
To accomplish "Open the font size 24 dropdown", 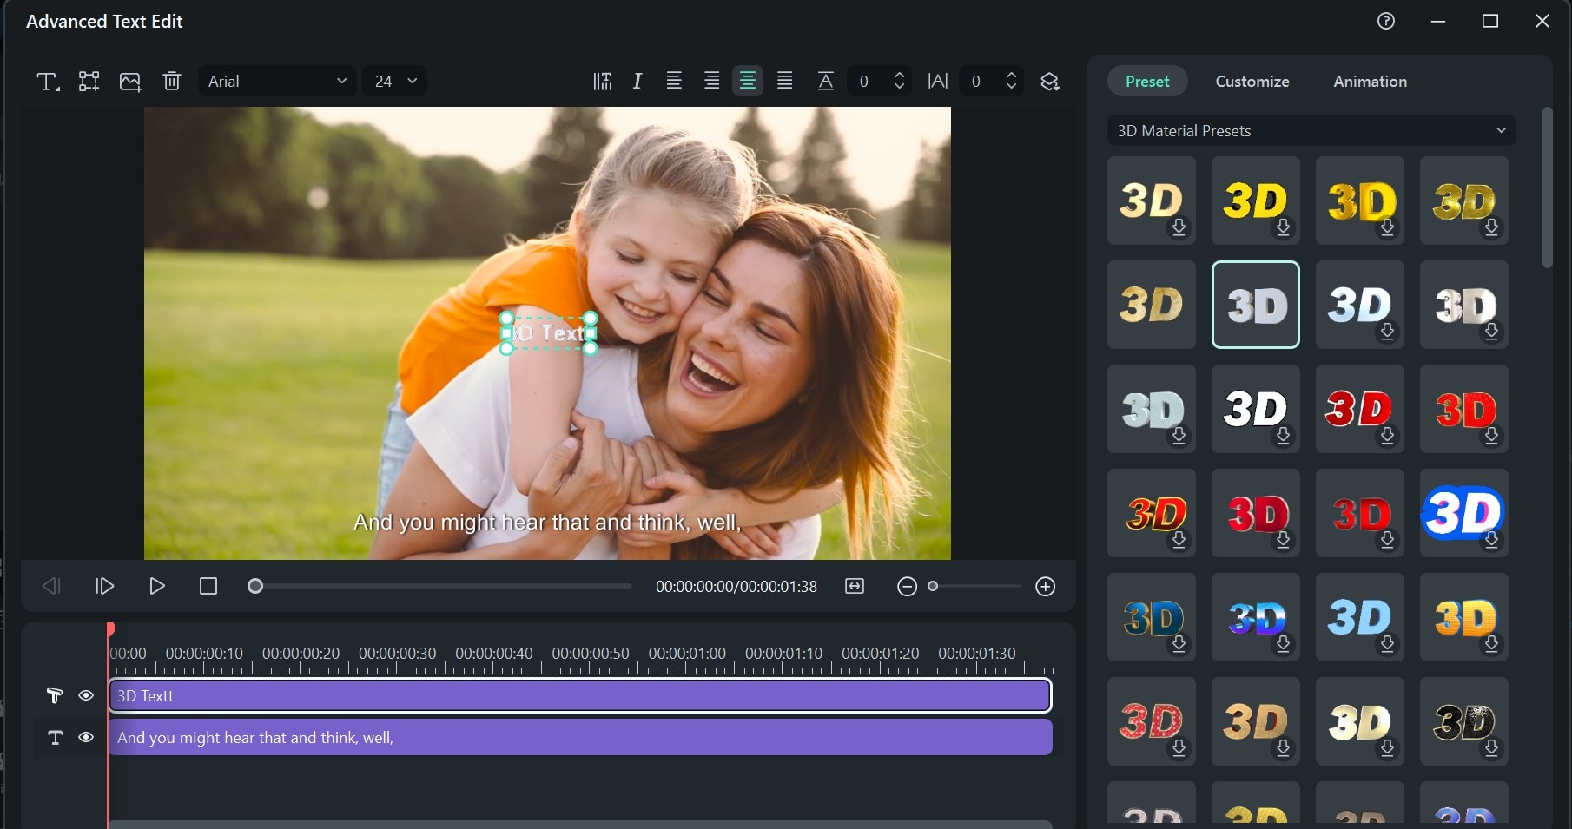I will click(x=395, y=81).
